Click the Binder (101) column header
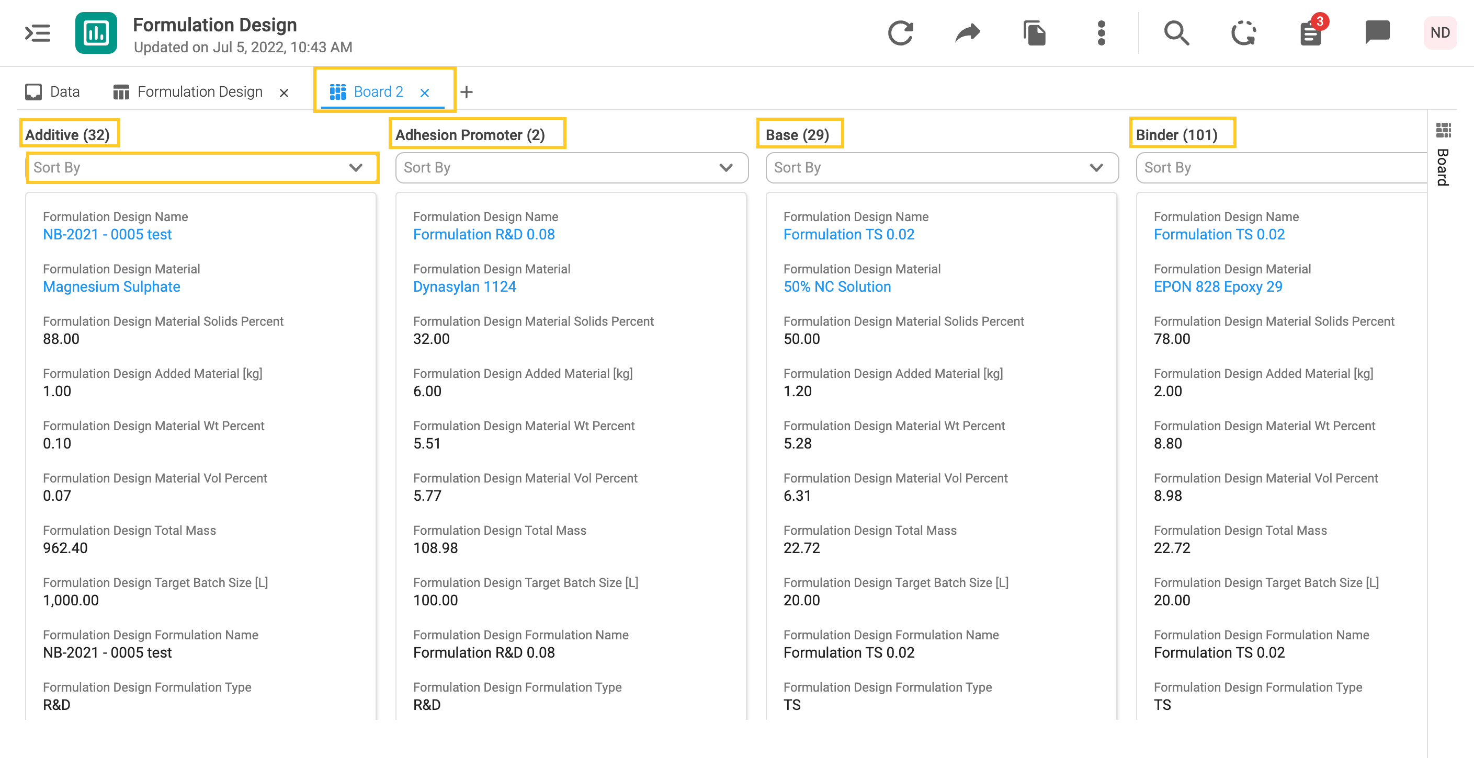1474x758 pixels. pyautogui.click(x=1176, y=135)
